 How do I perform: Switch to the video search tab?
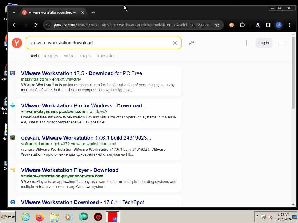tap(69, 56)
